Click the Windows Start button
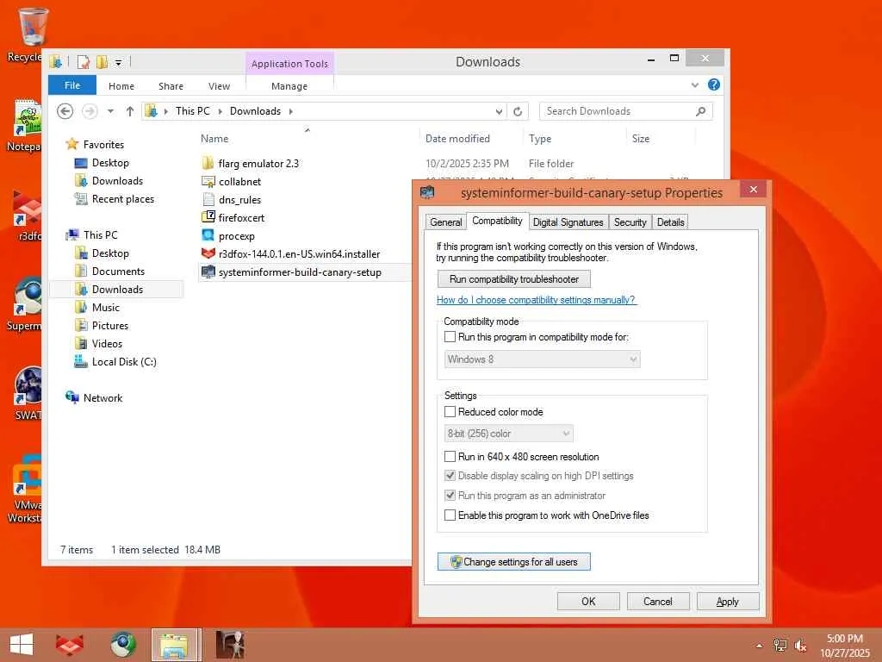 (x=22, y=645)
